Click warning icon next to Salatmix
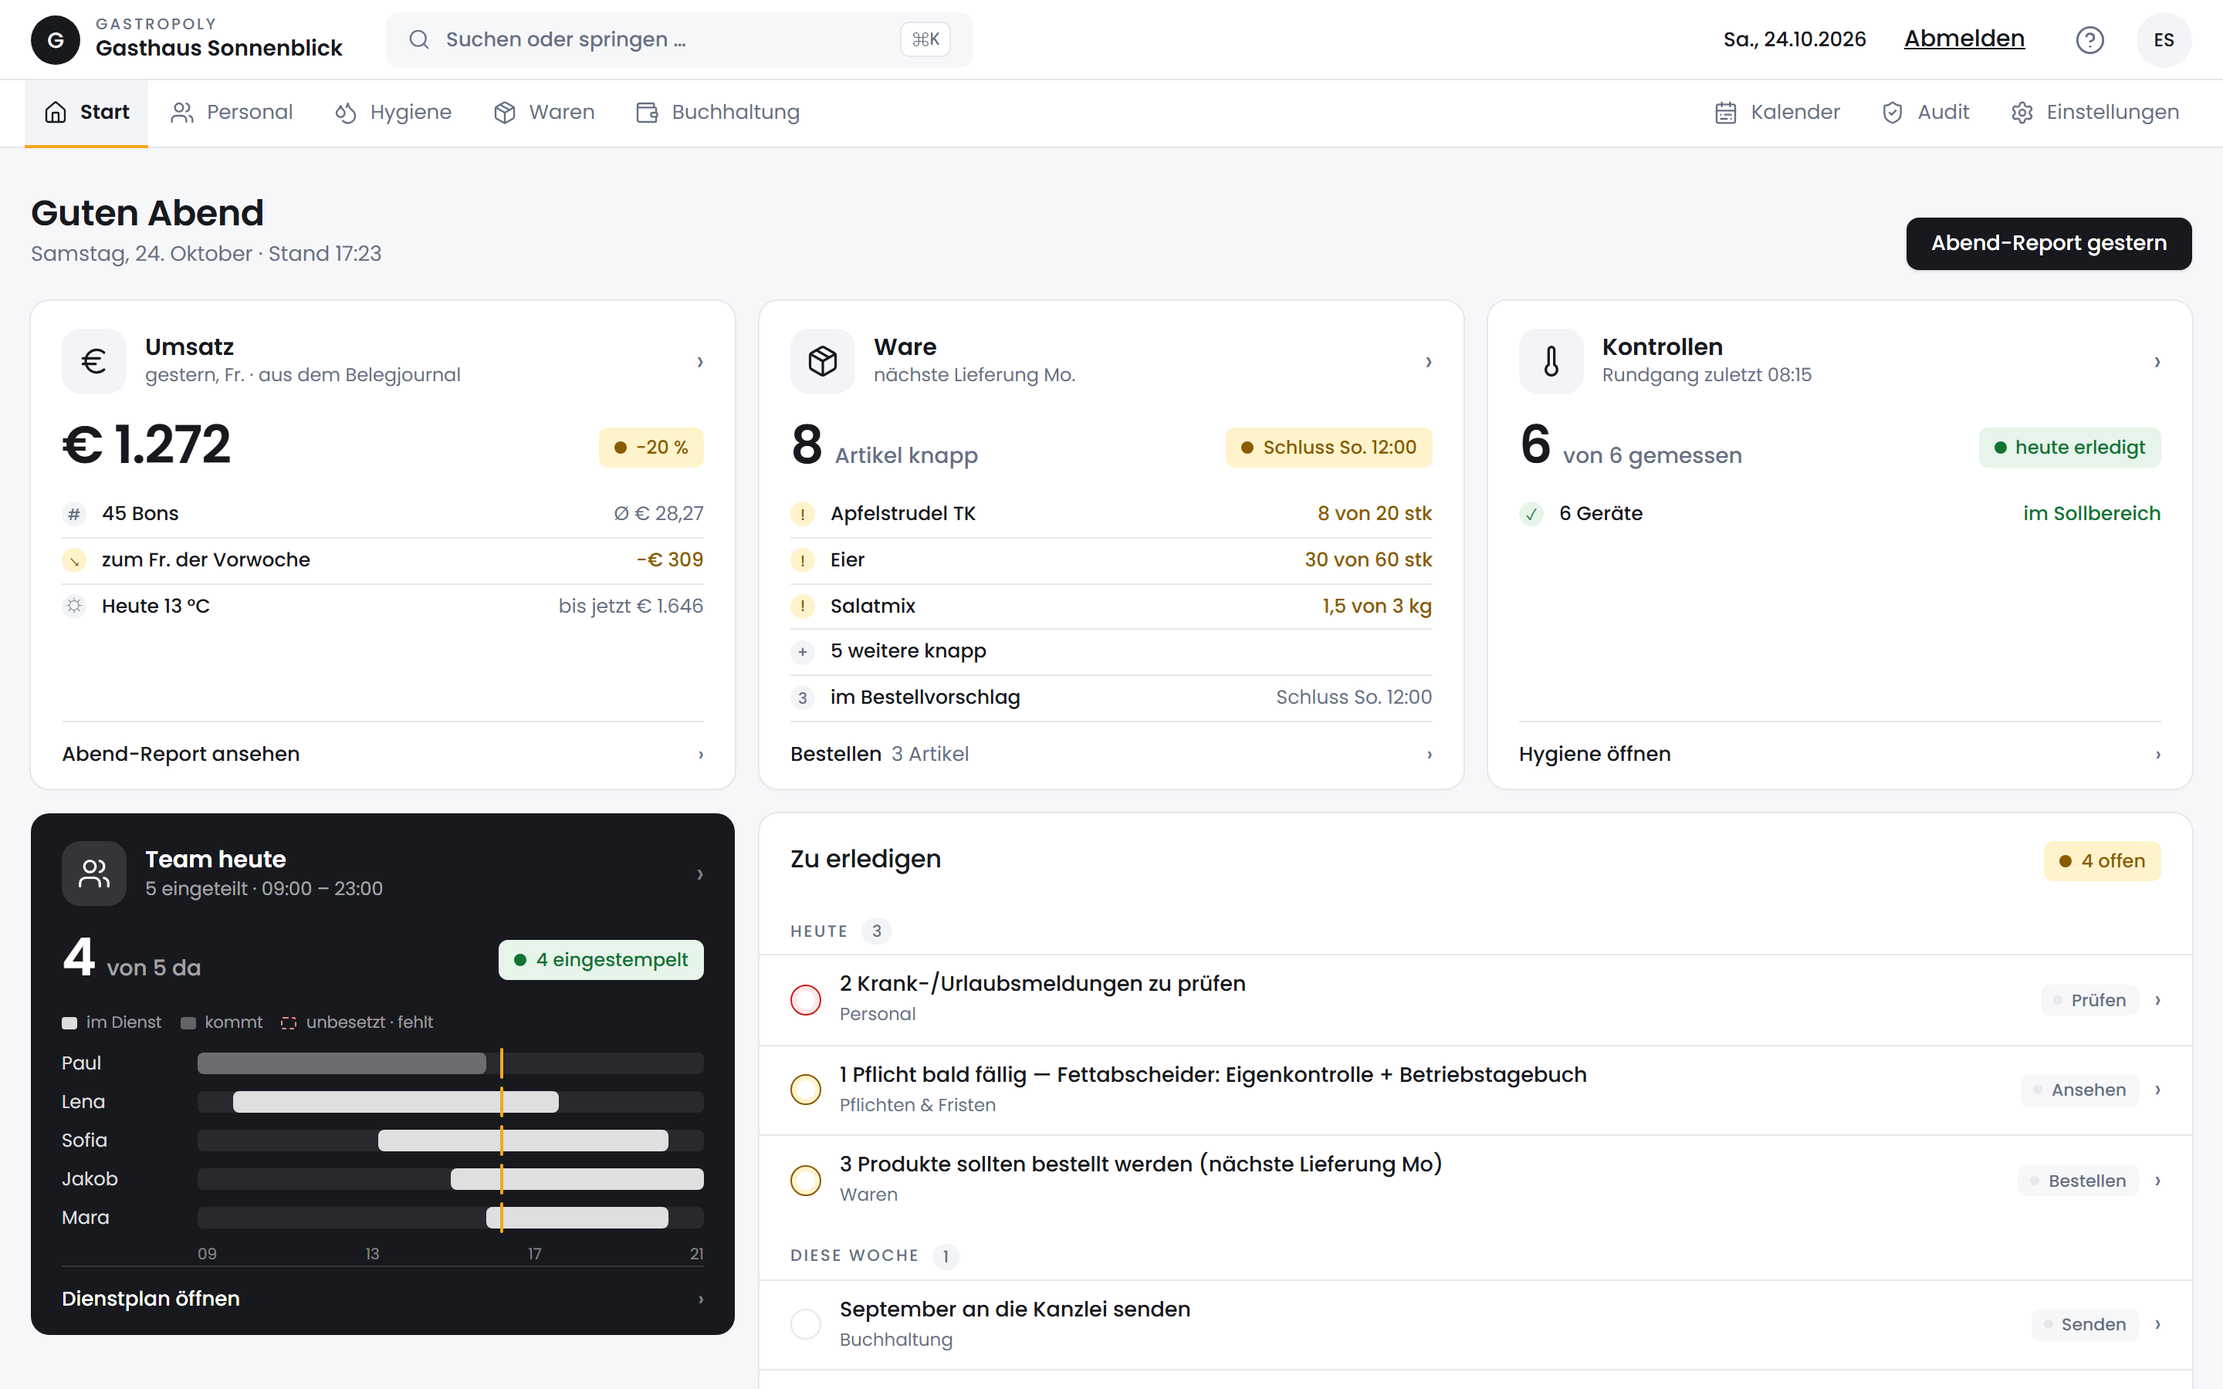2223x1389 pixels. point(803,607)
